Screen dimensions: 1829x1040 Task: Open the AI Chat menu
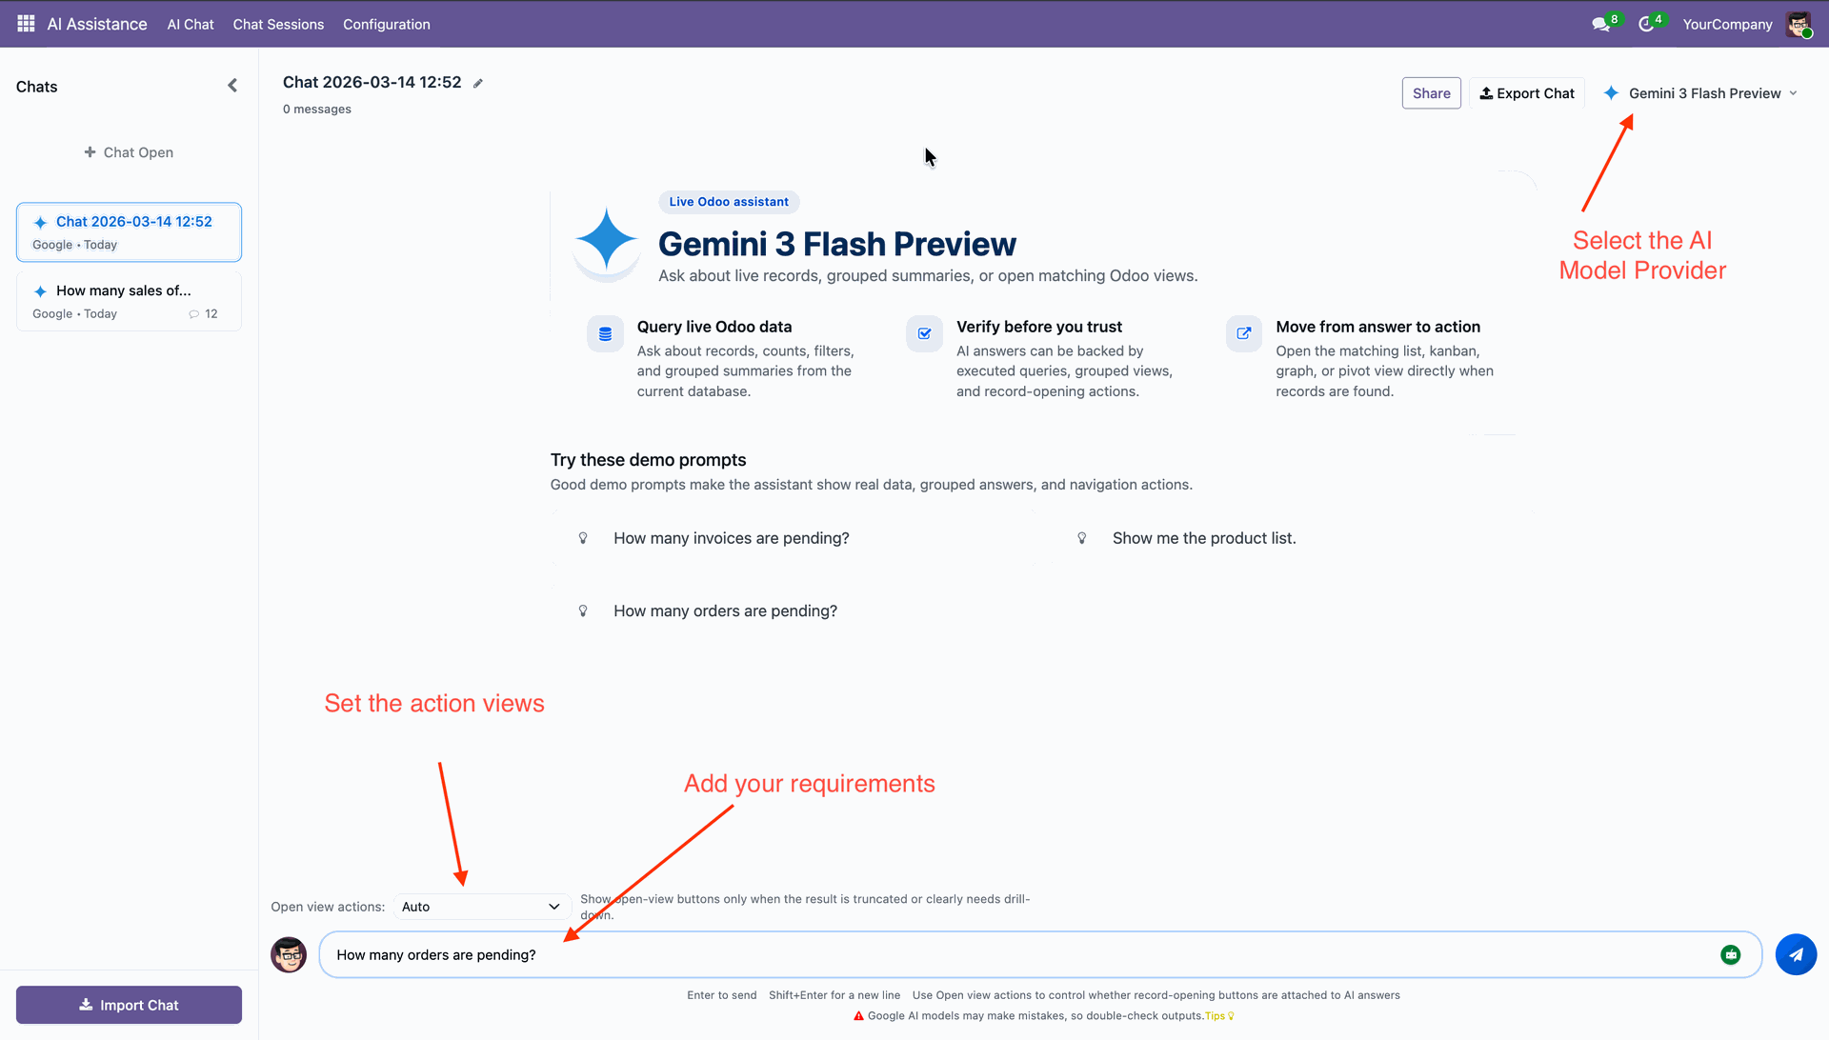tap(191, 24)
